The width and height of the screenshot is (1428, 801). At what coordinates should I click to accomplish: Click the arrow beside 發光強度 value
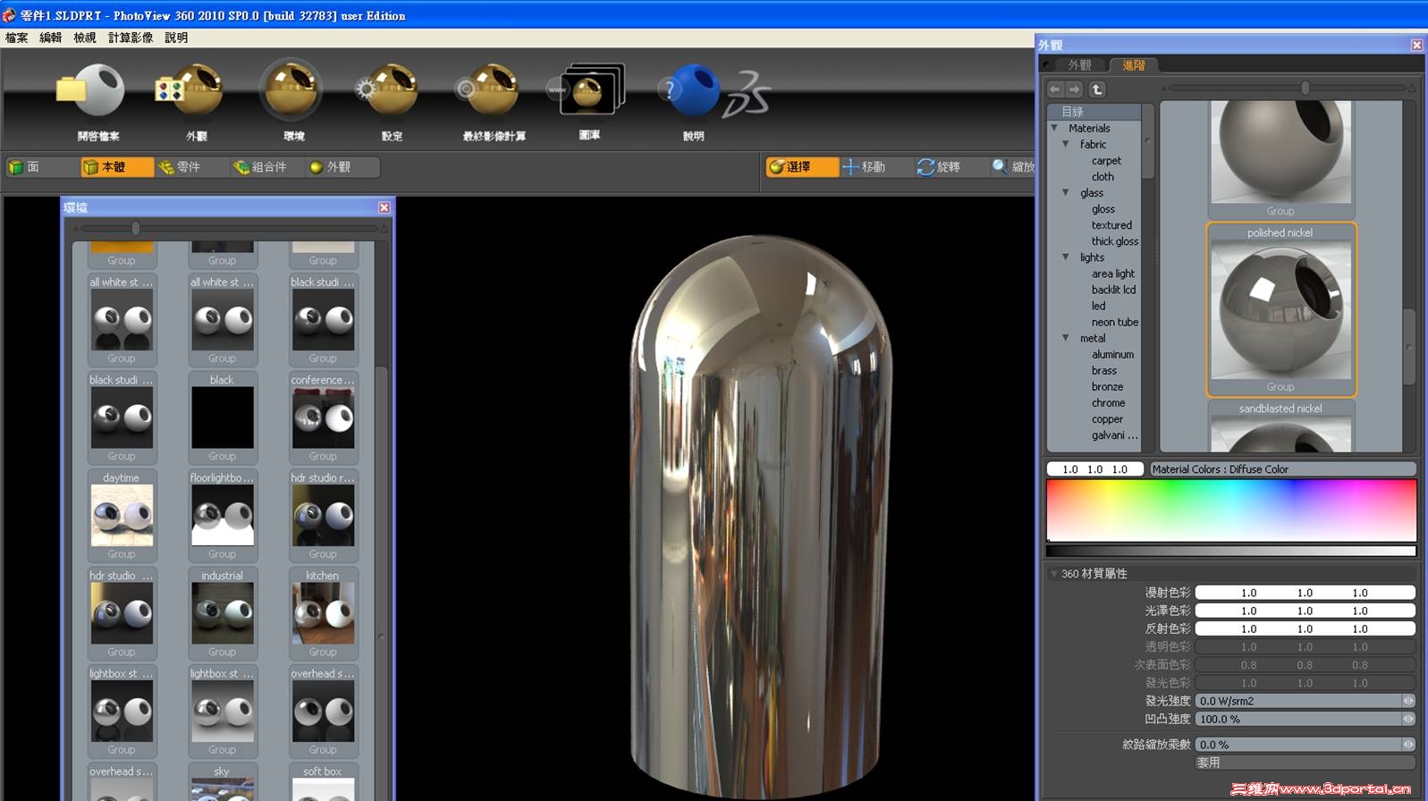tap(1408, 701)
